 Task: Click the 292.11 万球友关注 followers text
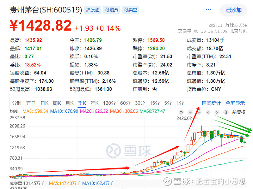click(x=228, y=25)
